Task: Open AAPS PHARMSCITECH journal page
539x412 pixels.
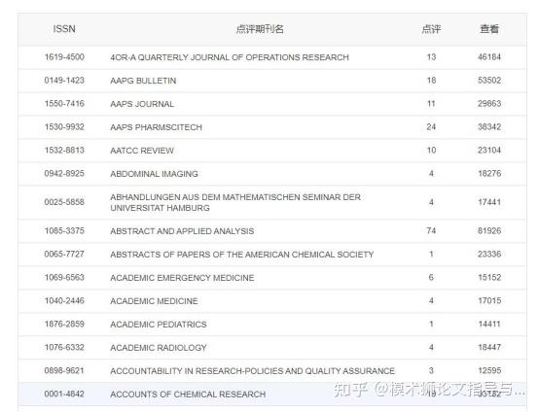Action: 156,127
